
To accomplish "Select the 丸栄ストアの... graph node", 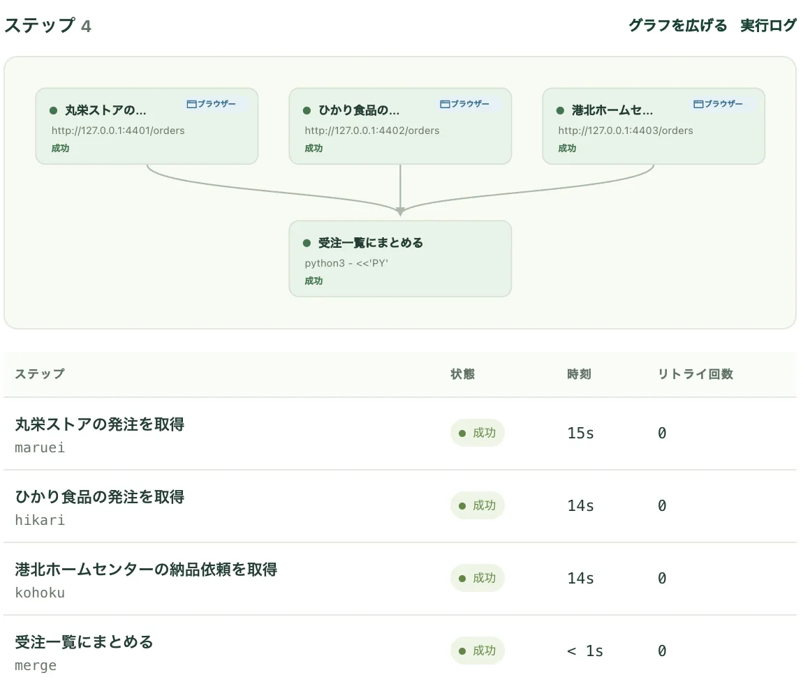I will pos(147,126).
